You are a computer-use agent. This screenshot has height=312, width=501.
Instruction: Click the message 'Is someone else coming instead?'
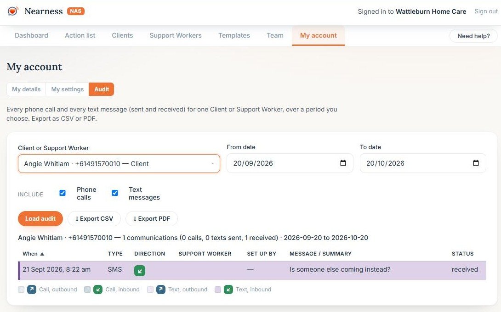pos(340,269)
